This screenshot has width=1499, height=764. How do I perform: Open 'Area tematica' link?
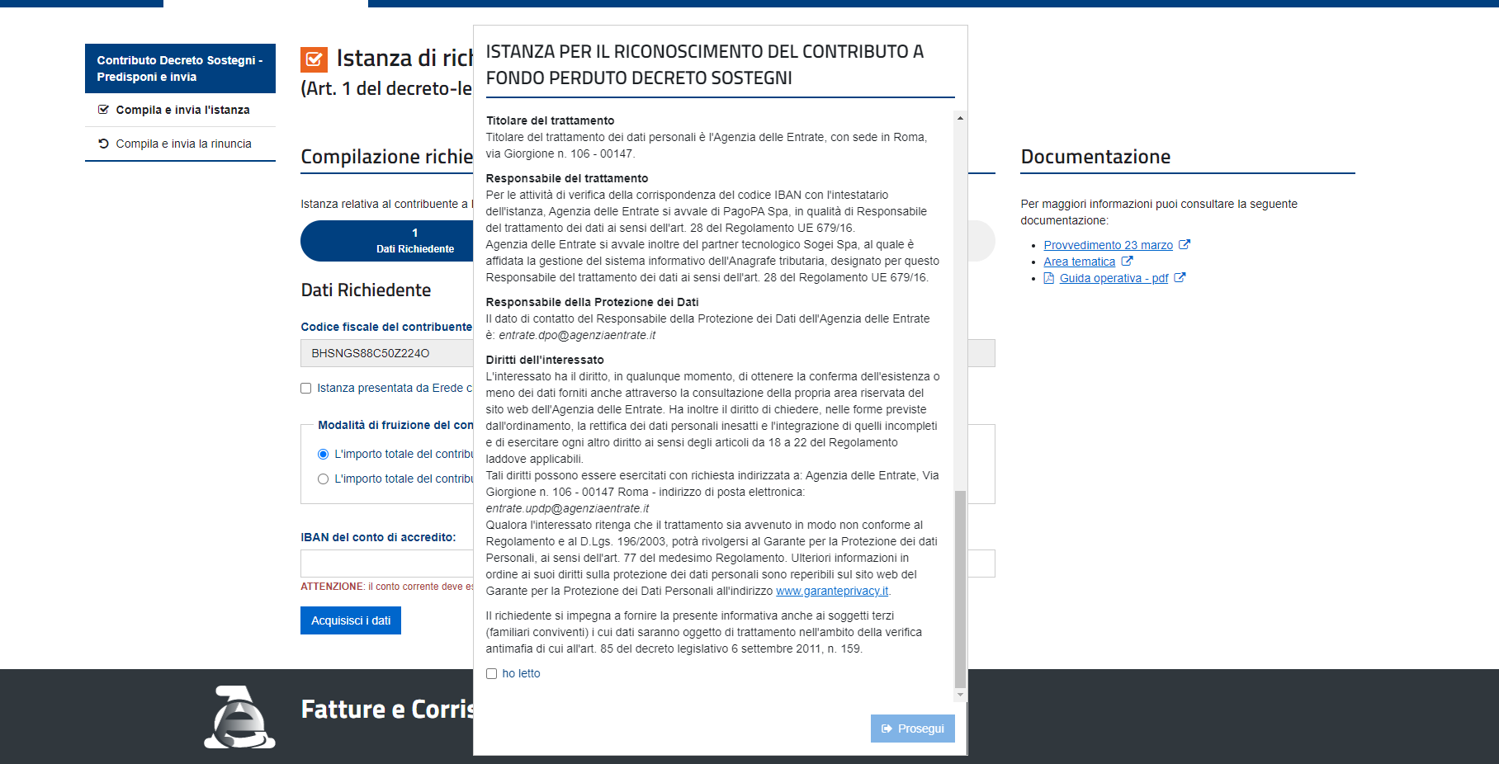1079,262
